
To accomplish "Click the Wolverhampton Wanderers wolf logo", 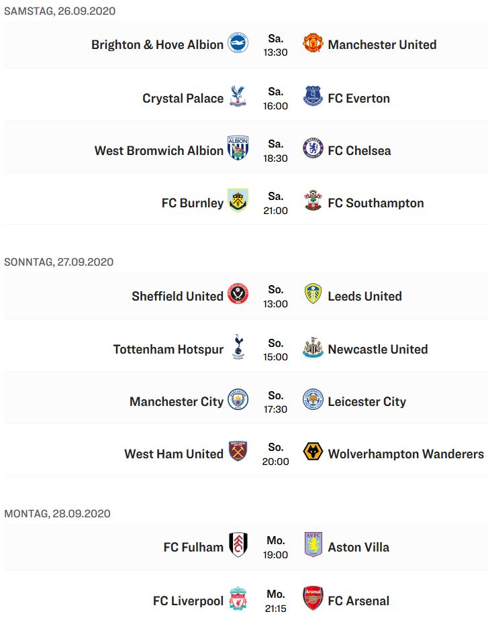I will 313,452.
